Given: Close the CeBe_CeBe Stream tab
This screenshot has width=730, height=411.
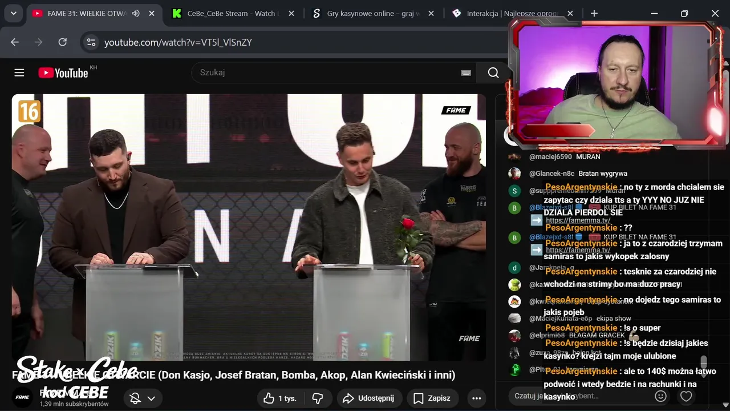Looking at the screenshot, I should pos(291,13).
